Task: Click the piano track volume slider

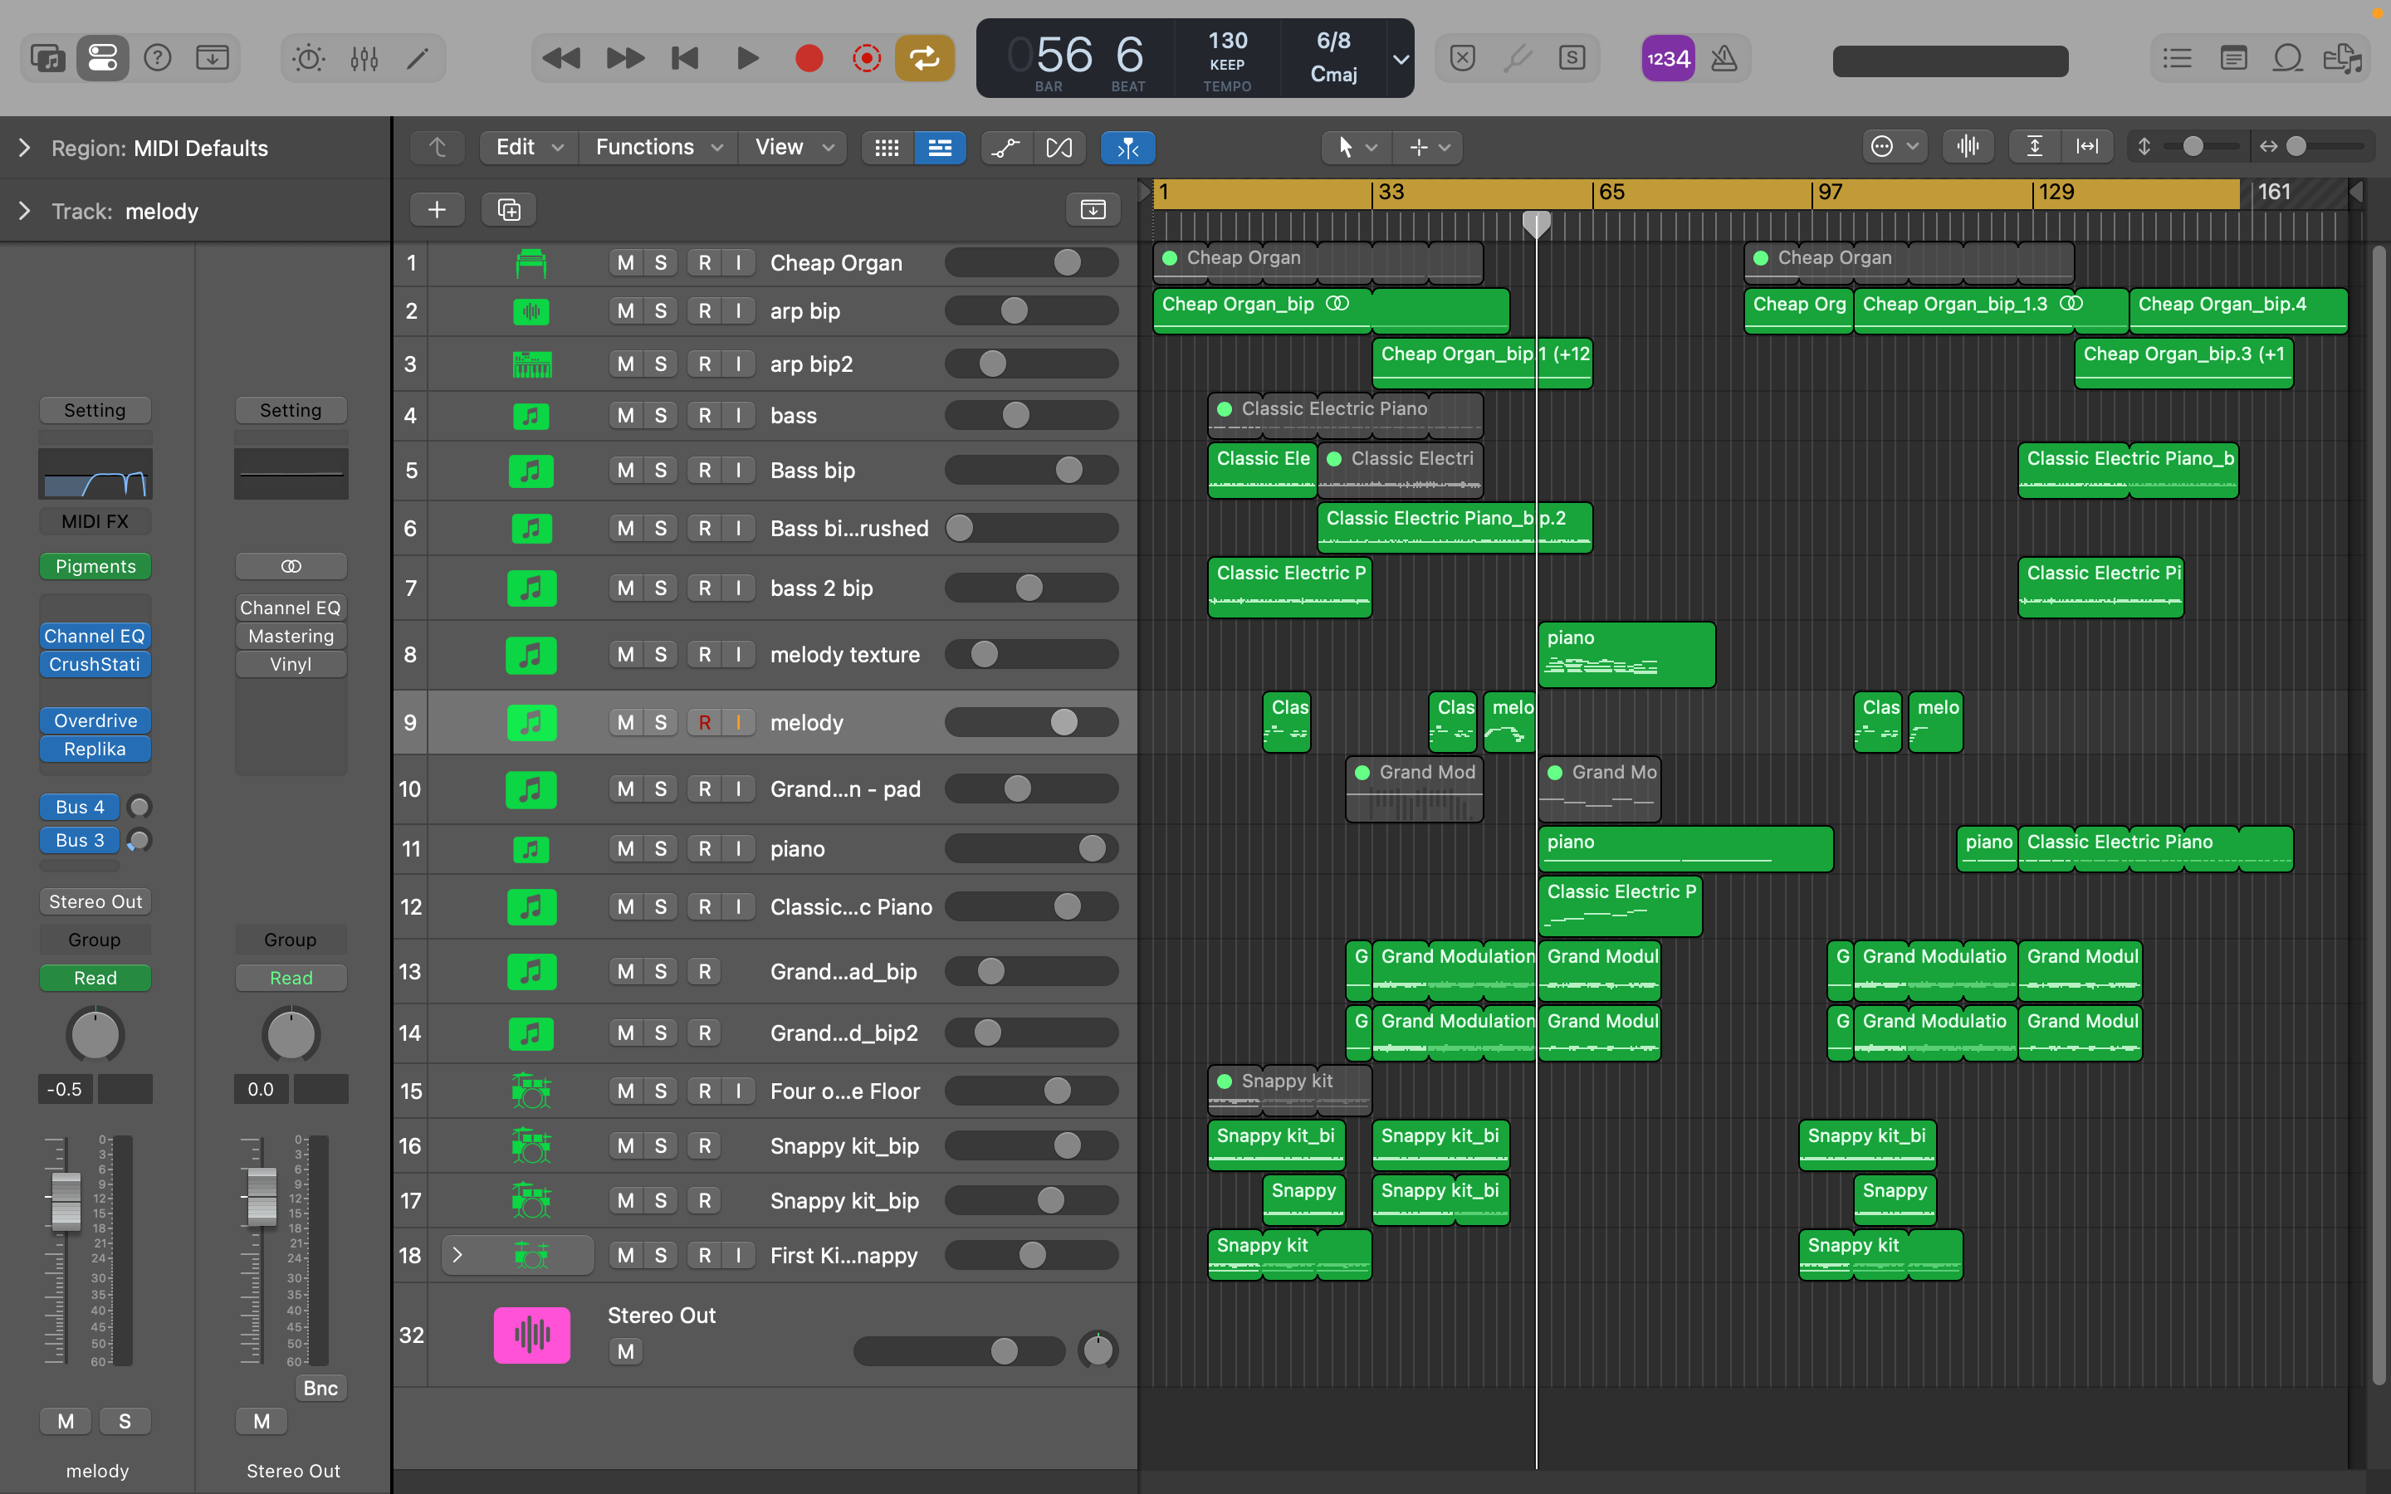Action: tap(1031, 849)
